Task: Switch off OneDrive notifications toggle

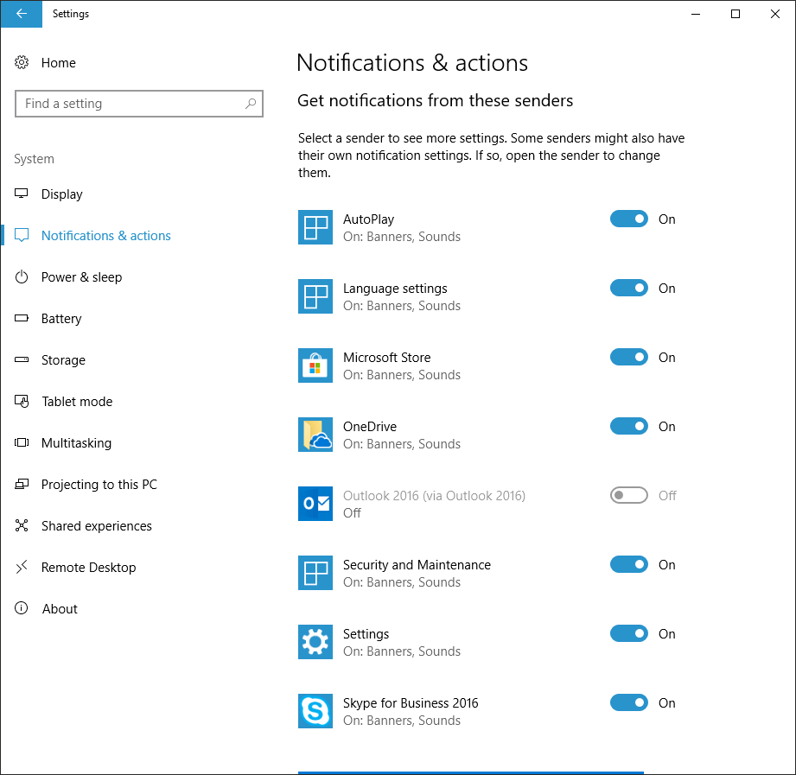Action: tap(629, 426)
